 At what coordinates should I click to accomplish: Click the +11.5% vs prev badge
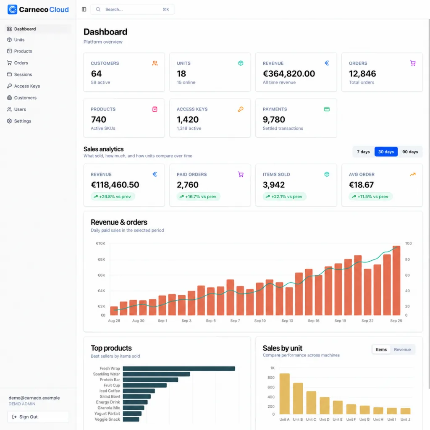(370, 197)
